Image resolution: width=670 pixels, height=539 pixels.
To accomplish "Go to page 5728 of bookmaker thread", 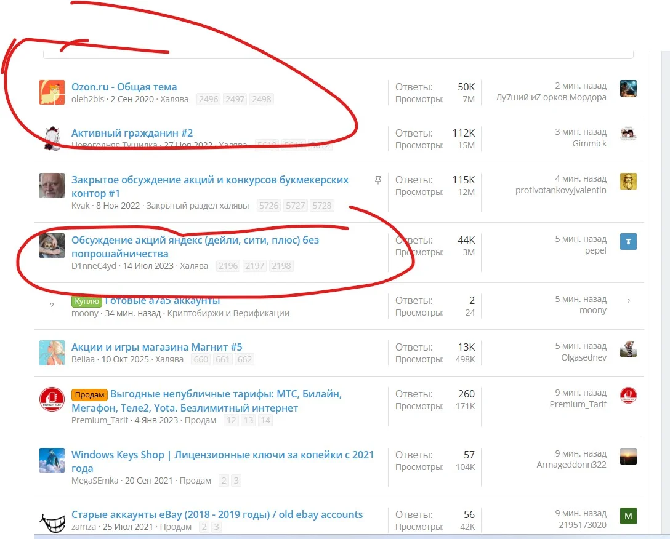I will click(x=321, y=206).
